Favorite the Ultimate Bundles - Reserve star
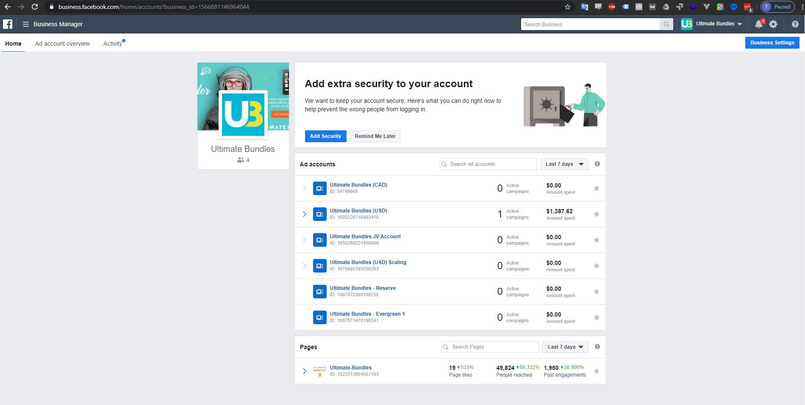 pyautogui.click(x=597, y=292)
